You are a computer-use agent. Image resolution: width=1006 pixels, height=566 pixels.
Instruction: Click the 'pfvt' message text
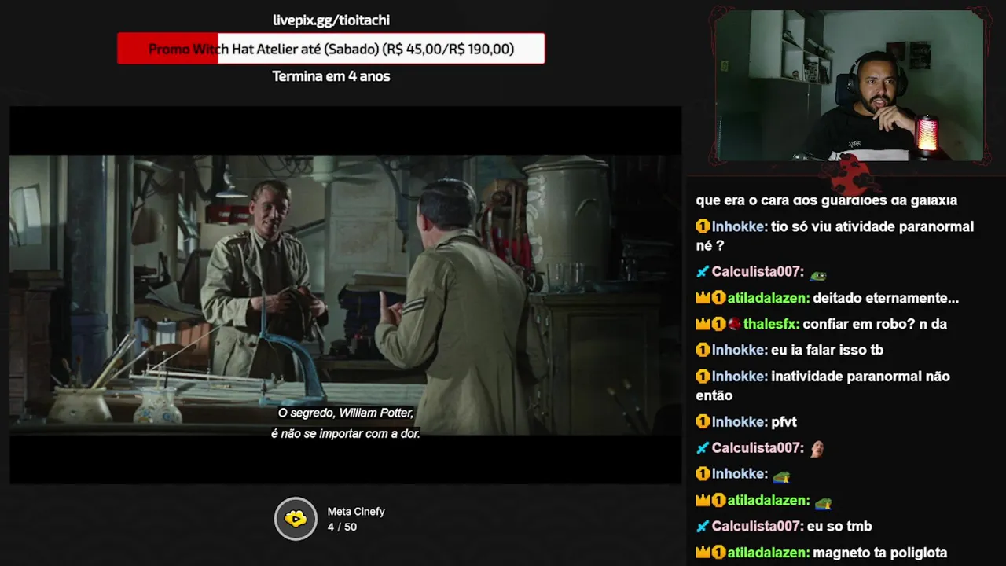click(784, 422)
